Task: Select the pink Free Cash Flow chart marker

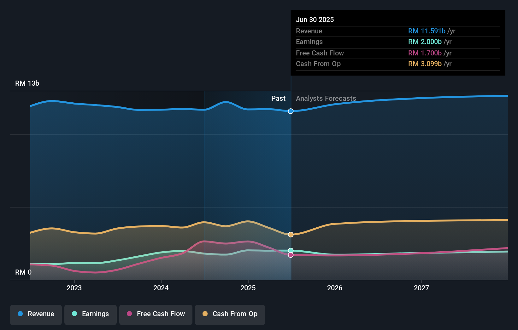Action: (291, 255)
